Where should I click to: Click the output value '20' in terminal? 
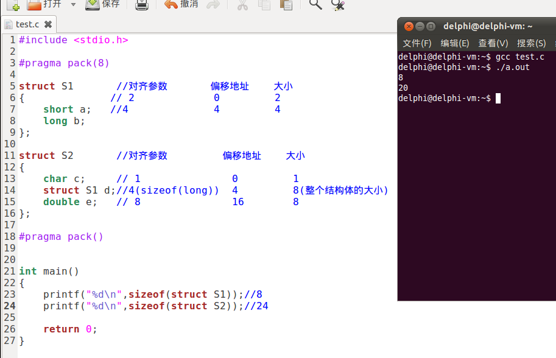click(x=403, y=88)
